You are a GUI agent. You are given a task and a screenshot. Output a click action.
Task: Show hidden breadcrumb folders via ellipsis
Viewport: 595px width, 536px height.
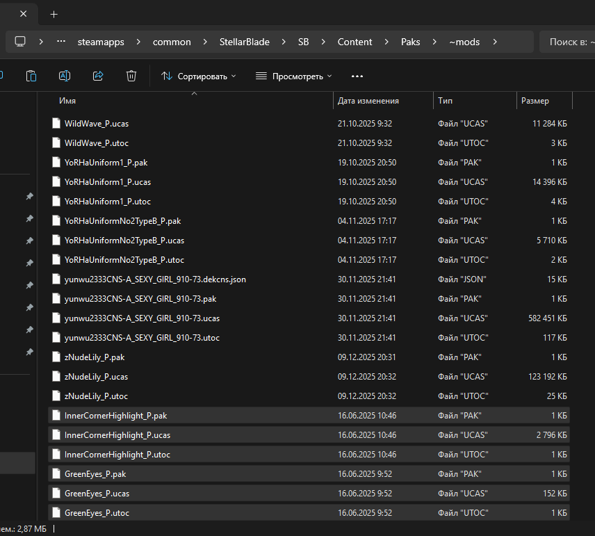(61, 42)
